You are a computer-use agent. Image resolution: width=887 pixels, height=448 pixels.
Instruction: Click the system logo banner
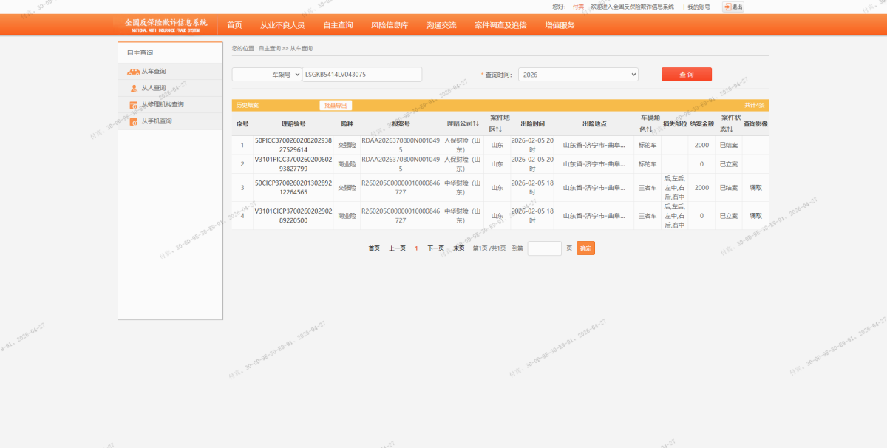tap(166, 25)
